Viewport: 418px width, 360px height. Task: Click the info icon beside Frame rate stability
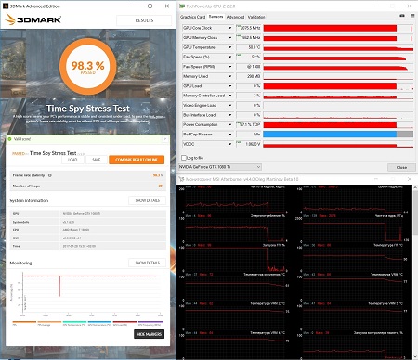pos(50,175)
